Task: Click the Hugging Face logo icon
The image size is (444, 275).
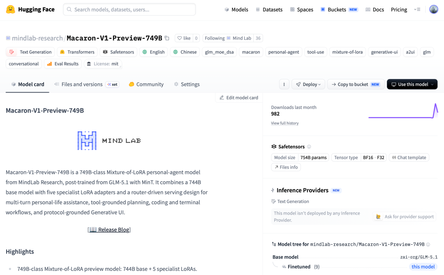Action: point(10,9)
